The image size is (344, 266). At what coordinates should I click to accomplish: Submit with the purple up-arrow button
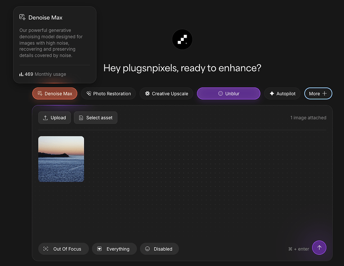click(319, 247)
